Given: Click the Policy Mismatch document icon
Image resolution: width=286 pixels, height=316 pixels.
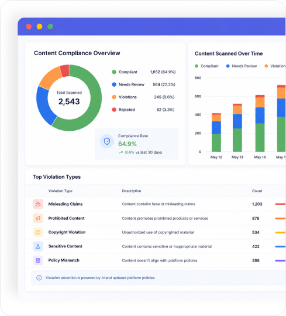Looking at the screenshot, I should pyautogui.click(x=38, y=260).
